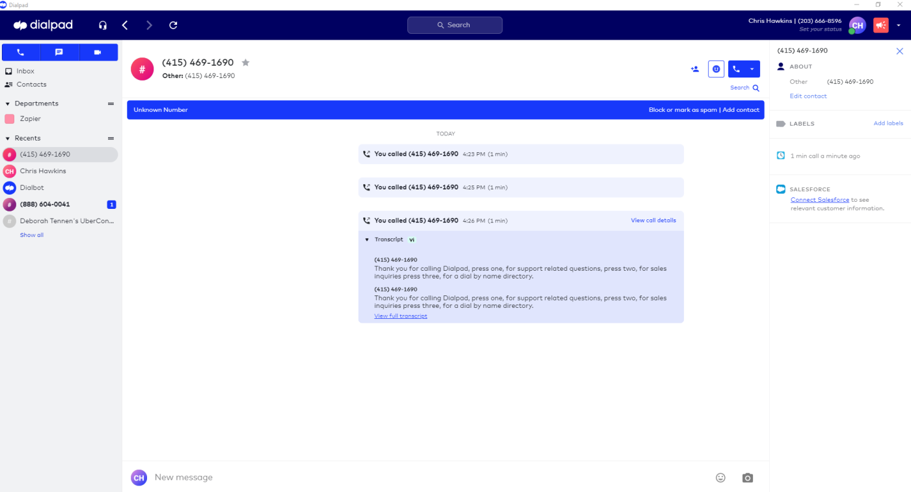Open call options dropdown arrow
Image resolution: width=911 pixels, height=492 pixels.
752,69
